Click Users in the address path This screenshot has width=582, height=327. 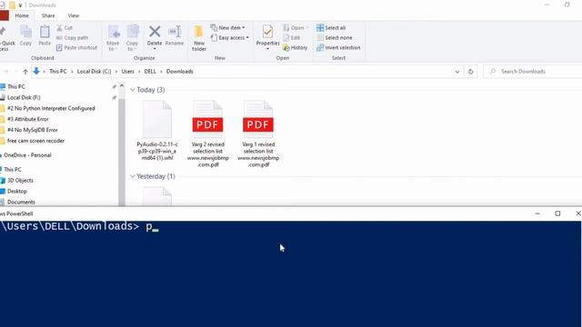pos(127,72)
